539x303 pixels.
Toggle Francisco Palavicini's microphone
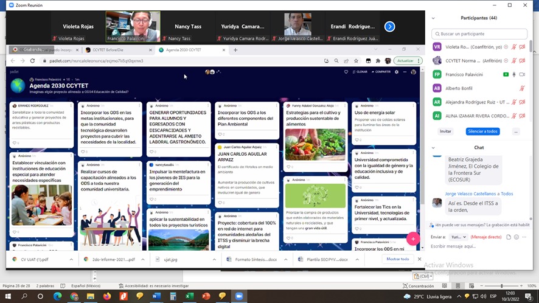(514, 74)
